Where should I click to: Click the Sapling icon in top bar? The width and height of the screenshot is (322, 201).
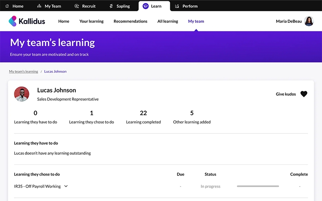[111, 6]
